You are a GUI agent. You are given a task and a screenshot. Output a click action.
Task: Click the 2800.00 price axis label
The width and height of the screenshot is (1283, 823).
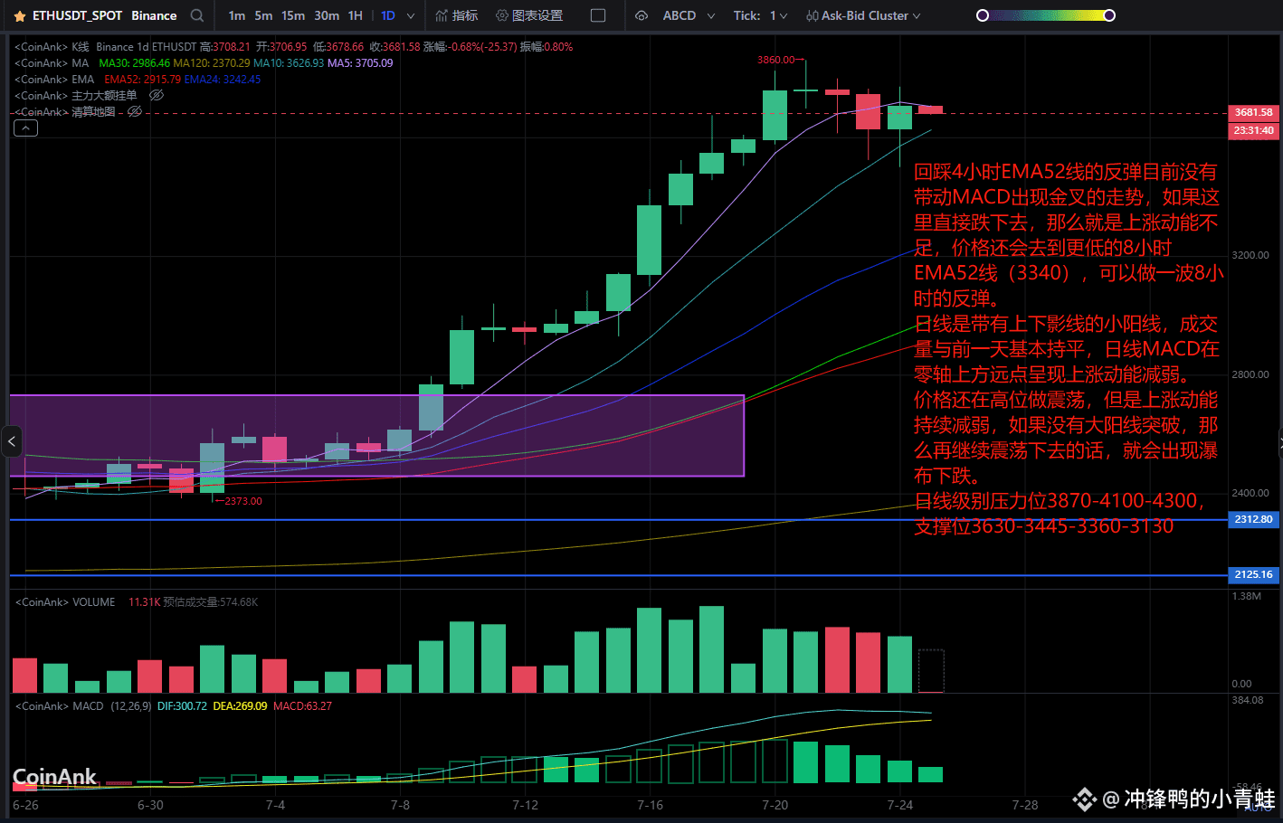click(1250, 374)
